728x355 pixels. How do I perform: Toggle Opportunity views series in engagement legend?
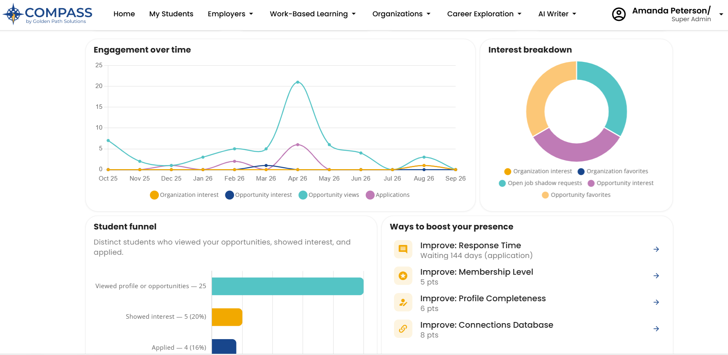(x=329, y=195)
